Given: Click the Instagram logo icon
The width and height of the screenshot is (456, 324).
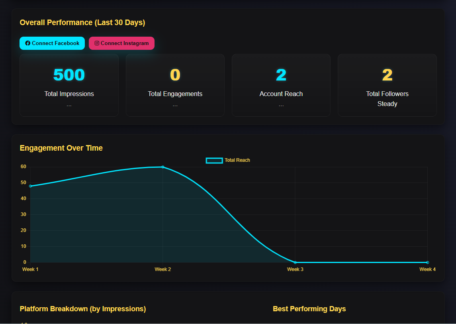Looking at the screenshot, I should 97,43.
